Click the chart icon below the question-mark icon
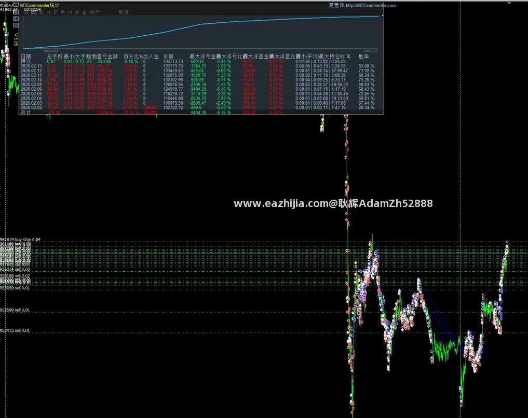This screenshot has height=418, width=528. tap(16, 25)
